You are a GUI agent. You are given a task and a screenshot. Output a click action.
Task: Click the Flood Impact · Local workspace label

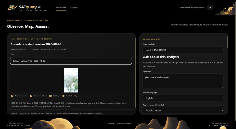192,8
